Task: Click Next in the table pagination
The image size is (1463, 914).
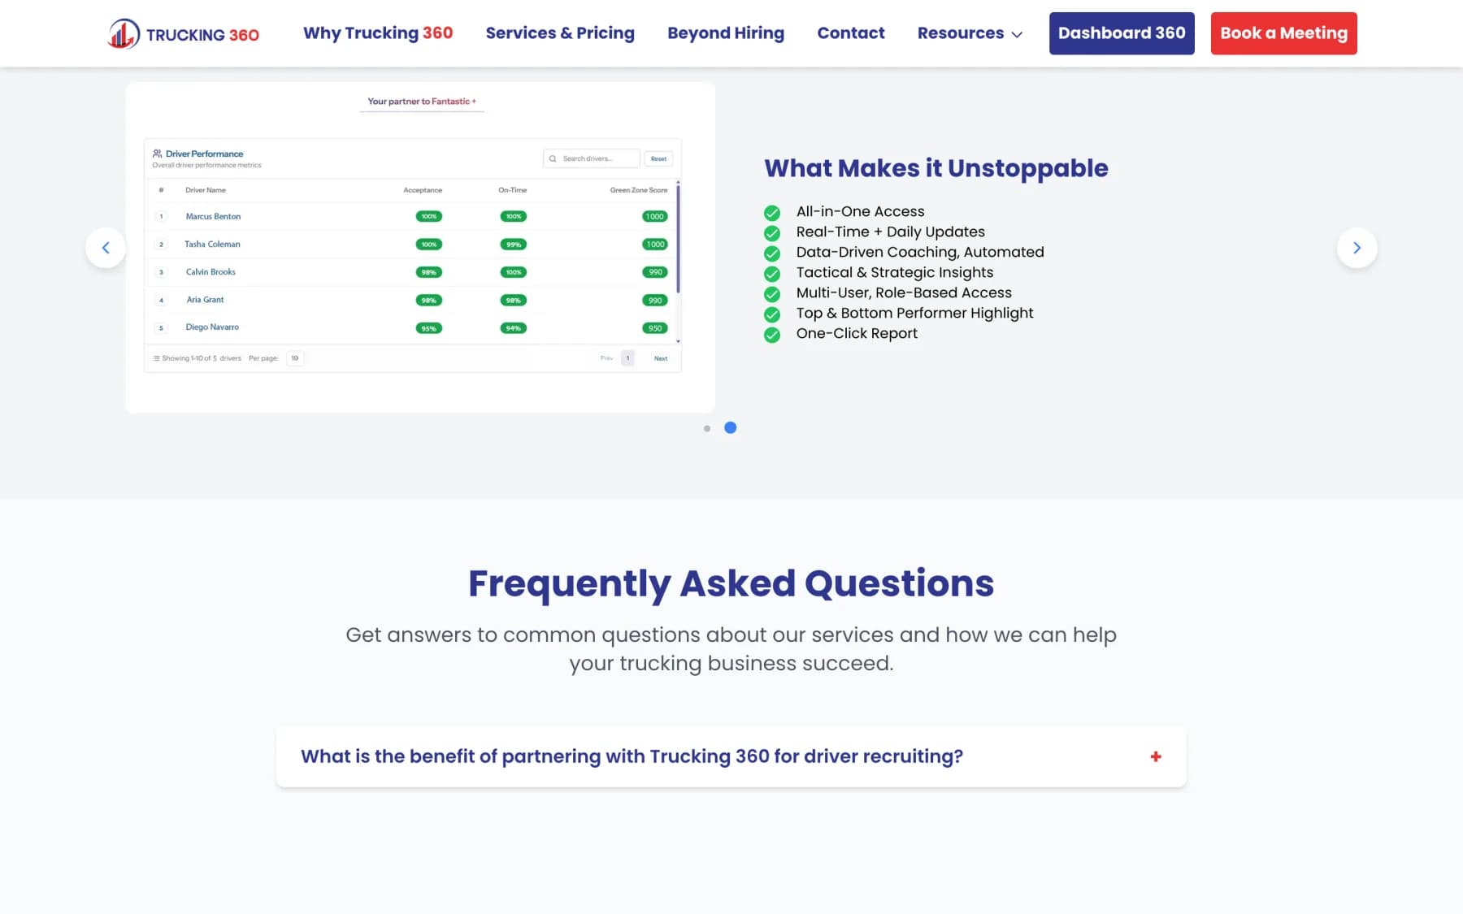Action: [661, 358]
